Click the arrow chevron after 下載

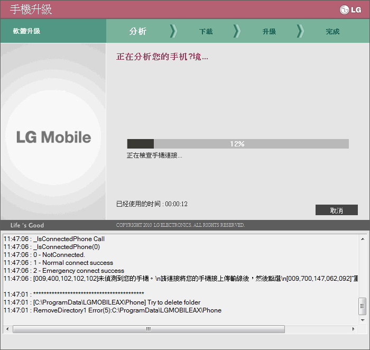tap(237, 31)
